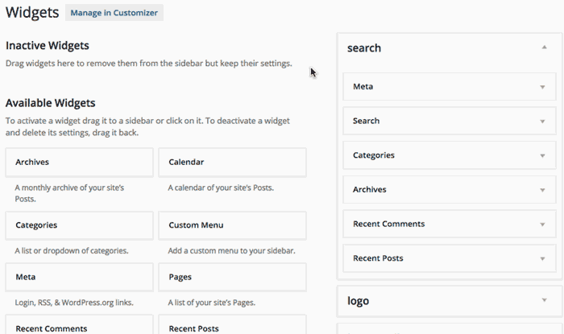Expand Recent Posts widget arrow in sidebar

tap(542, 258)
